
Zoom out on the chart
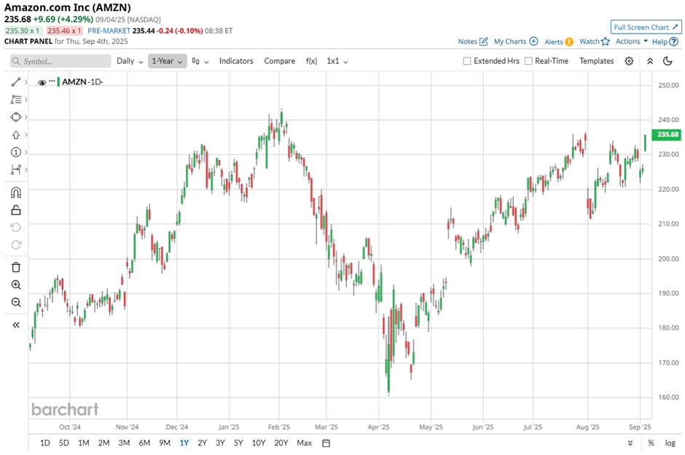click(x=16, y=302)
